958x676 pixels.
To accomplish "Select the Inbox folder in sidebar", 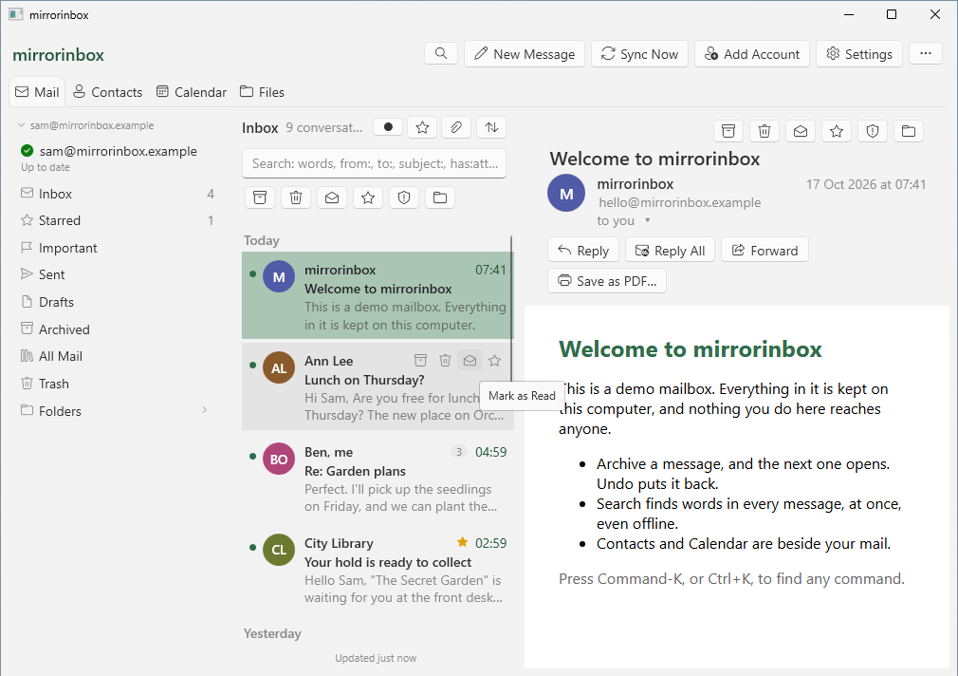I will [117, 194].
